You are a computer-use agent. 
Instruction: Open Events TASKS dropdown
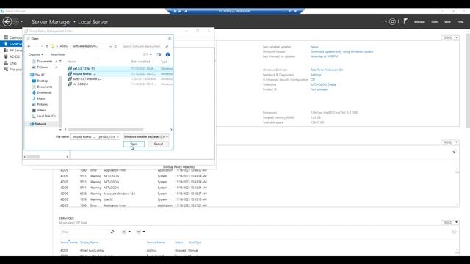point(450,142)
